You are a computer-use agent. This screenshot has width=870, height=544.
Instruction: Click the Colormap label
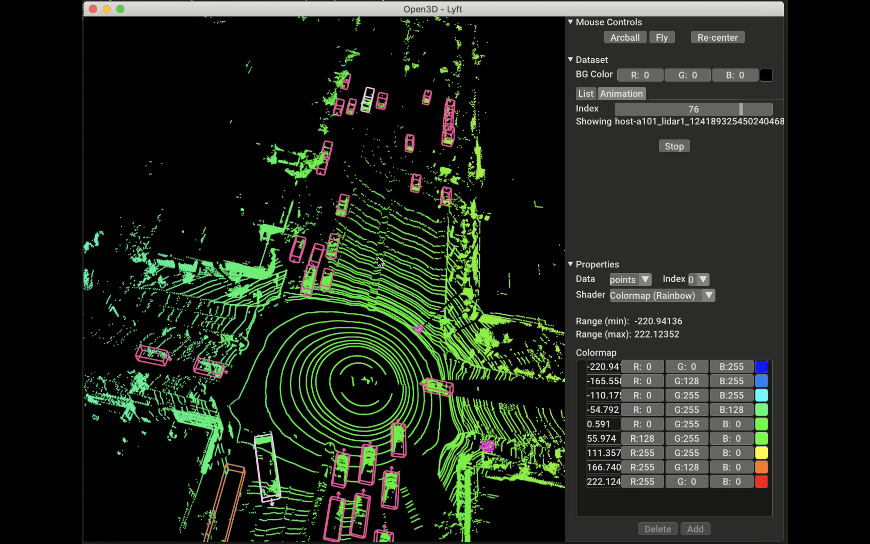(x=596, y=353)
